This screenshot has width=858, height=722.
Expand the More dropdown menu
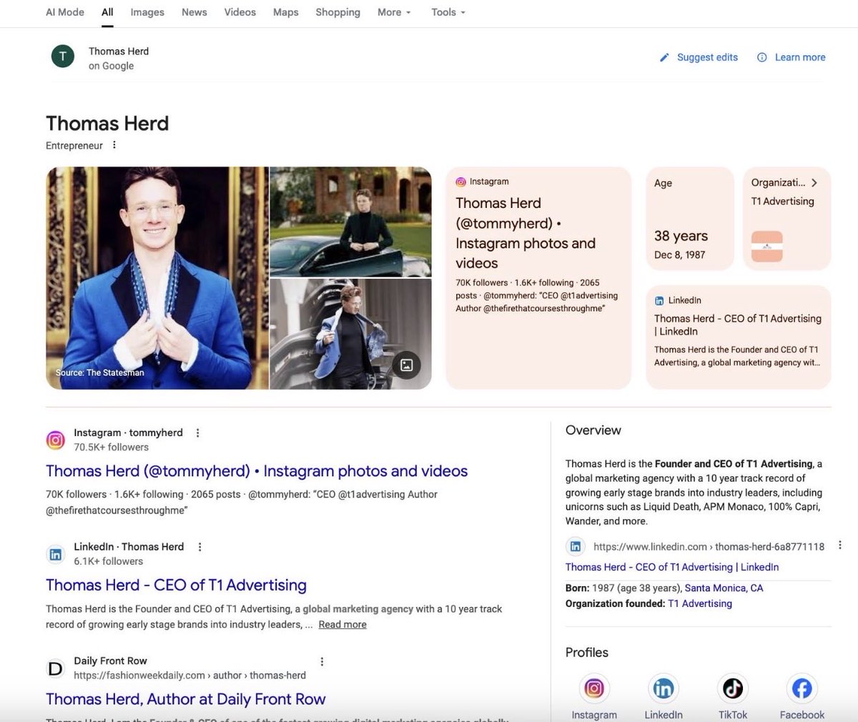coord(395,12)
